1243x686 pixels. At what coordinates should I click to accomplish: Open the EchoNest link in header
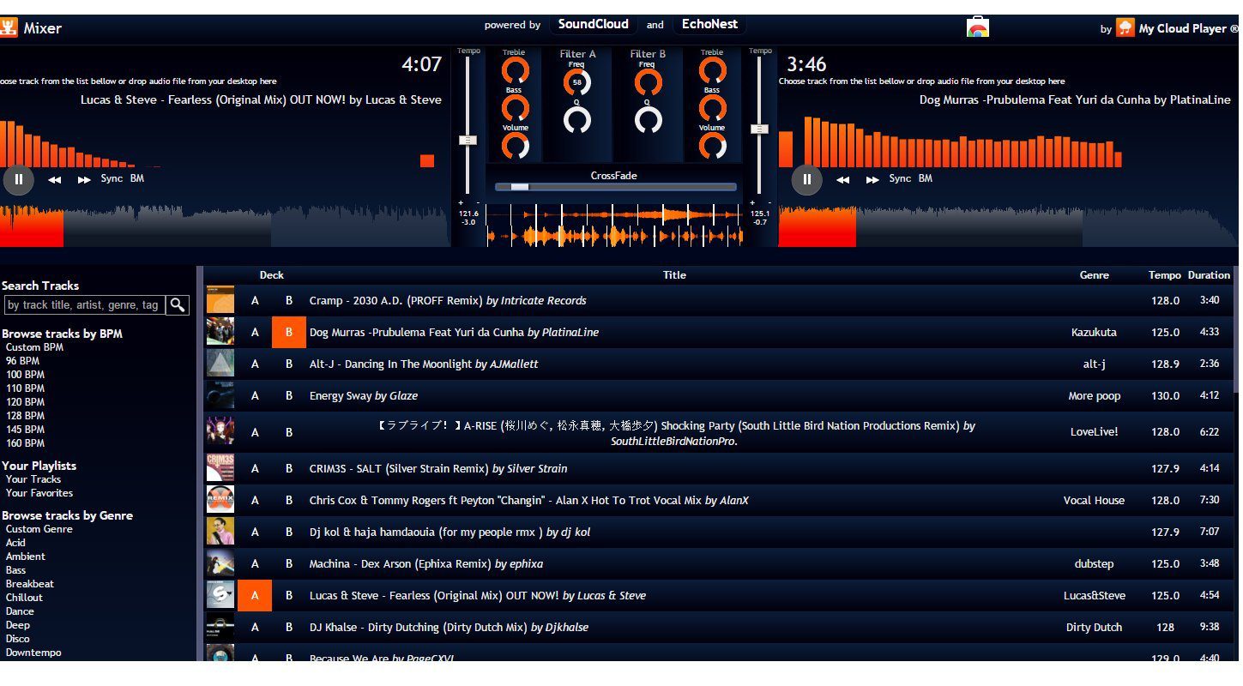[709, 24]
